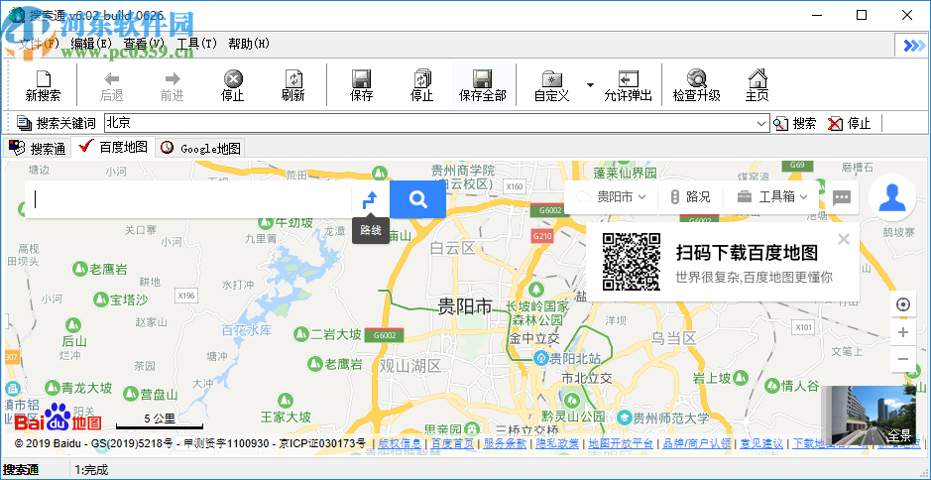
Task: Click the blue magnifier map search button
Action: 418,199
